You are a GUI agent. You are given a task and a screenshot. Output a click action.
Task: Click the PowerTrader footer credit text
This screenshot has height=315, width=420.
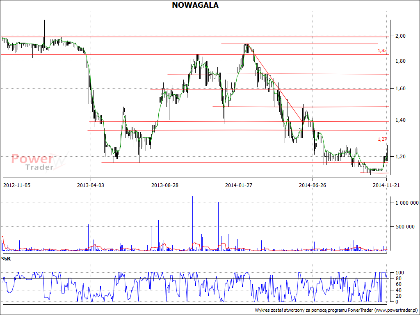pyautogui.click(x=336, y=310)
